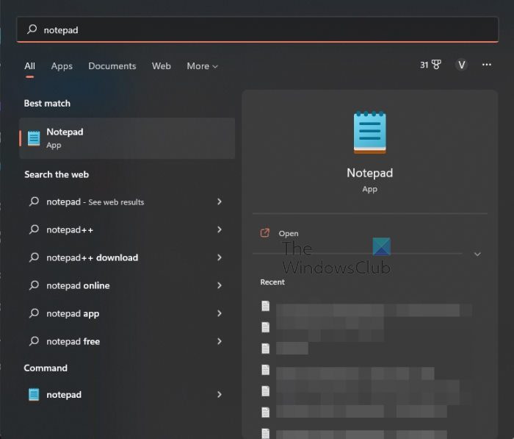
Task: Click search icon beside 'notepad app'
Action: 34,313
